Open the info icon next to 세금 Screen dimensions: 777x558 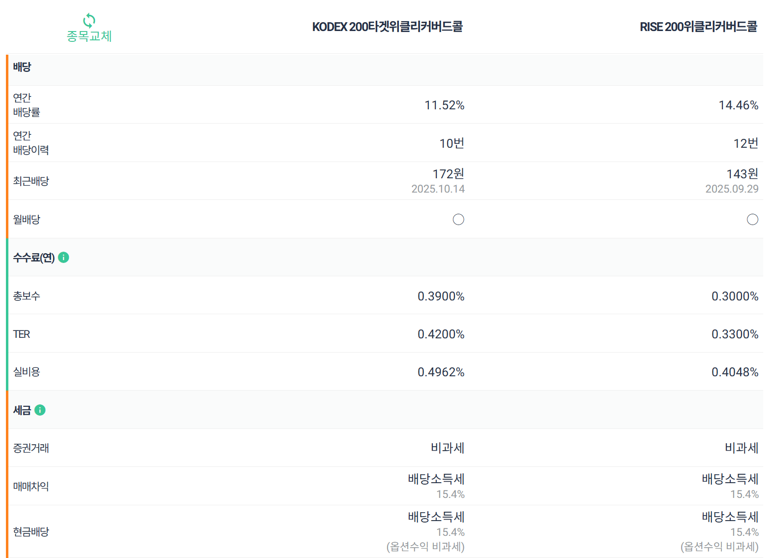[x=40, y=410]
